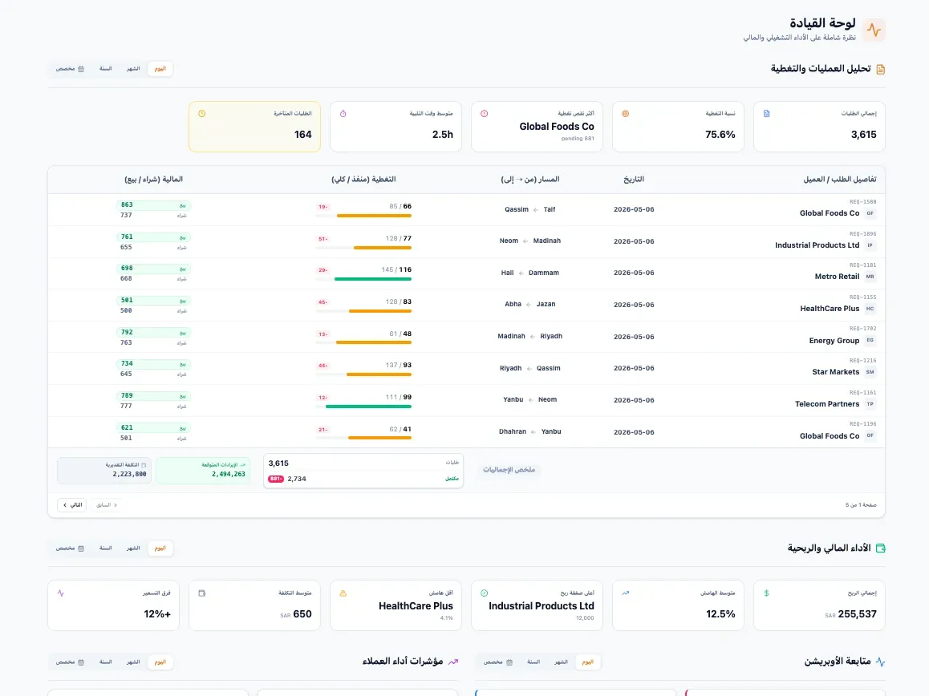Open مخصص date picker in operations analysis section
The width and height of the screenshot is (929, 696).
[70, 69]
